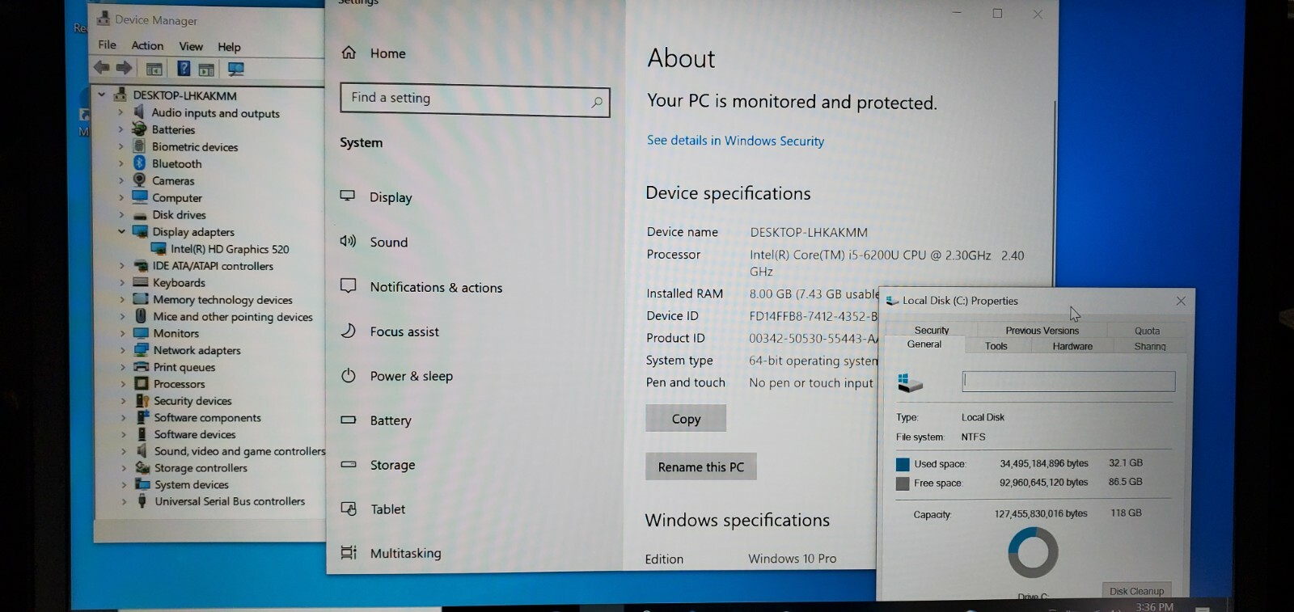
Task: Select the Processors icon
Action: tap(142, 384)
